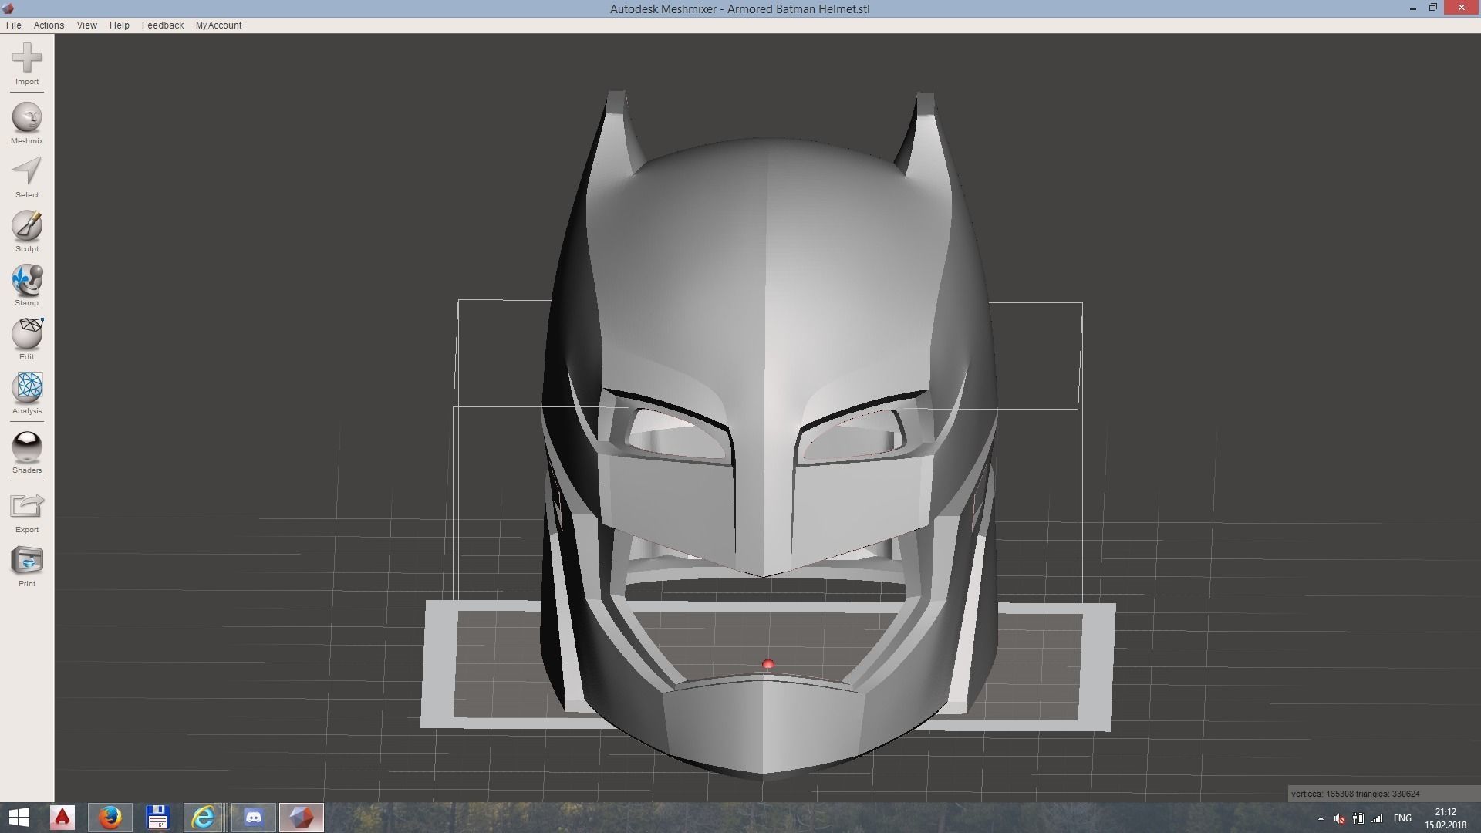This screenshot has width=1481, height=833.
Task: Click the Meshmixer taskbar icon
Action: click(301, 818)
